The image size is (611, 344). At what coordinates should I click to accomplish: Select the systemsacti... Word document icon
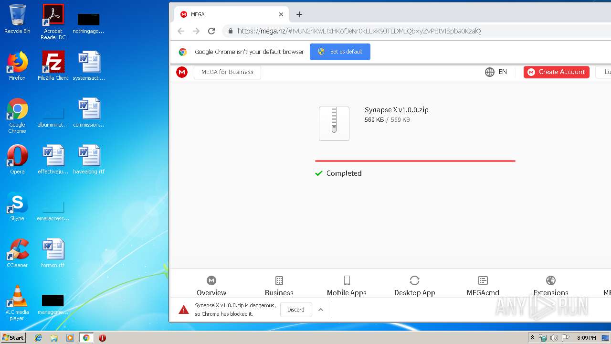(89, 66)
